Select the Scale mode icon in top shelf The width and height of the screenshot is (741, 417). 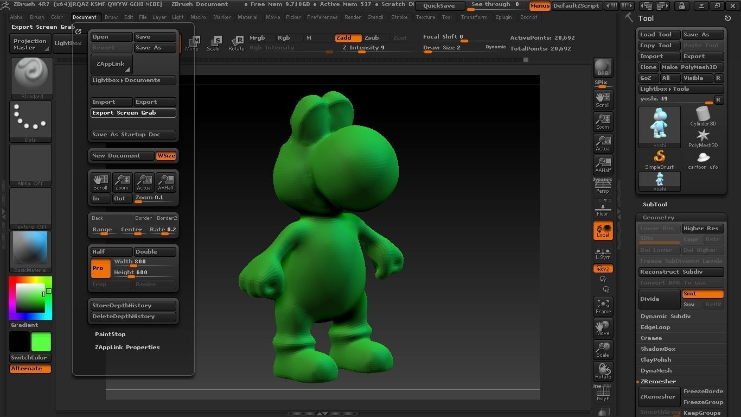(x=213, y=43)
